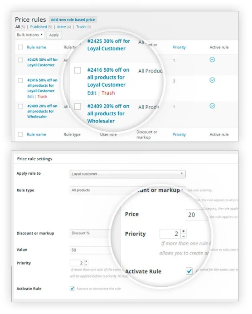Click the Add new role based price button

[x=73, y=20]
